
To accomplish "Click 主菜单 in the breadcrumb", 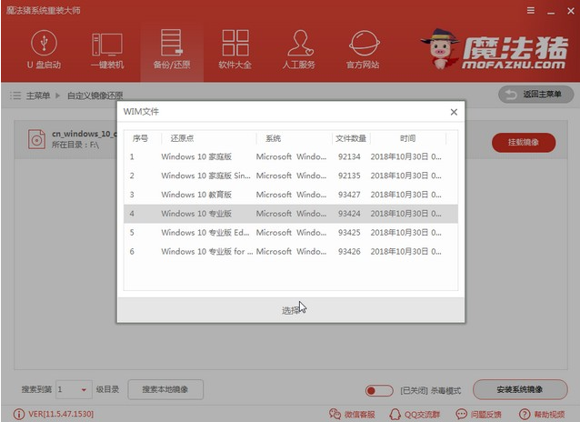I will click(x=36, y=95).
